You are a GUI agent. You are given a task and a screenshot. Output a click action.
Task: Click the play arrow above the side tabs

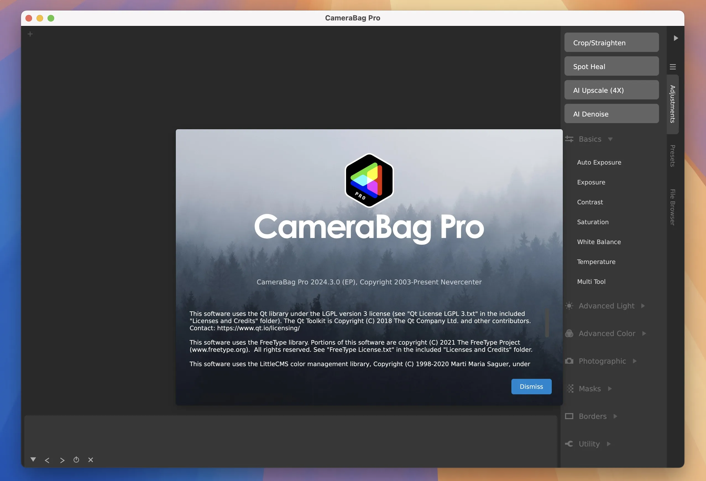[x=676, y=38]
